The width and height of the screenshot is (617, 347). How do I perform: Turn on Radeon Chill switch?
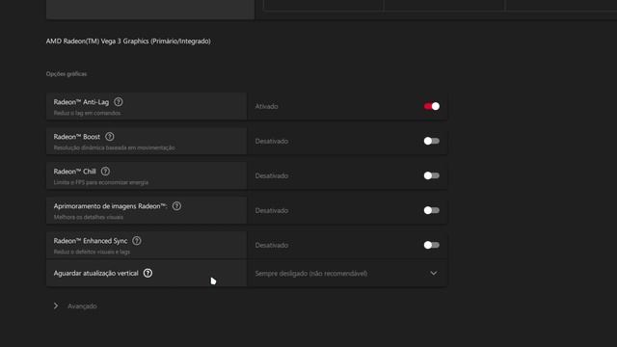(432, 175)
